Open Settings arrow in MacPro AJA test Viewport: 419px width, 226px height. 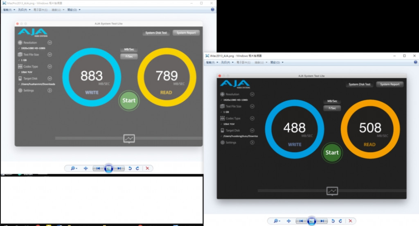coord(50,90)
